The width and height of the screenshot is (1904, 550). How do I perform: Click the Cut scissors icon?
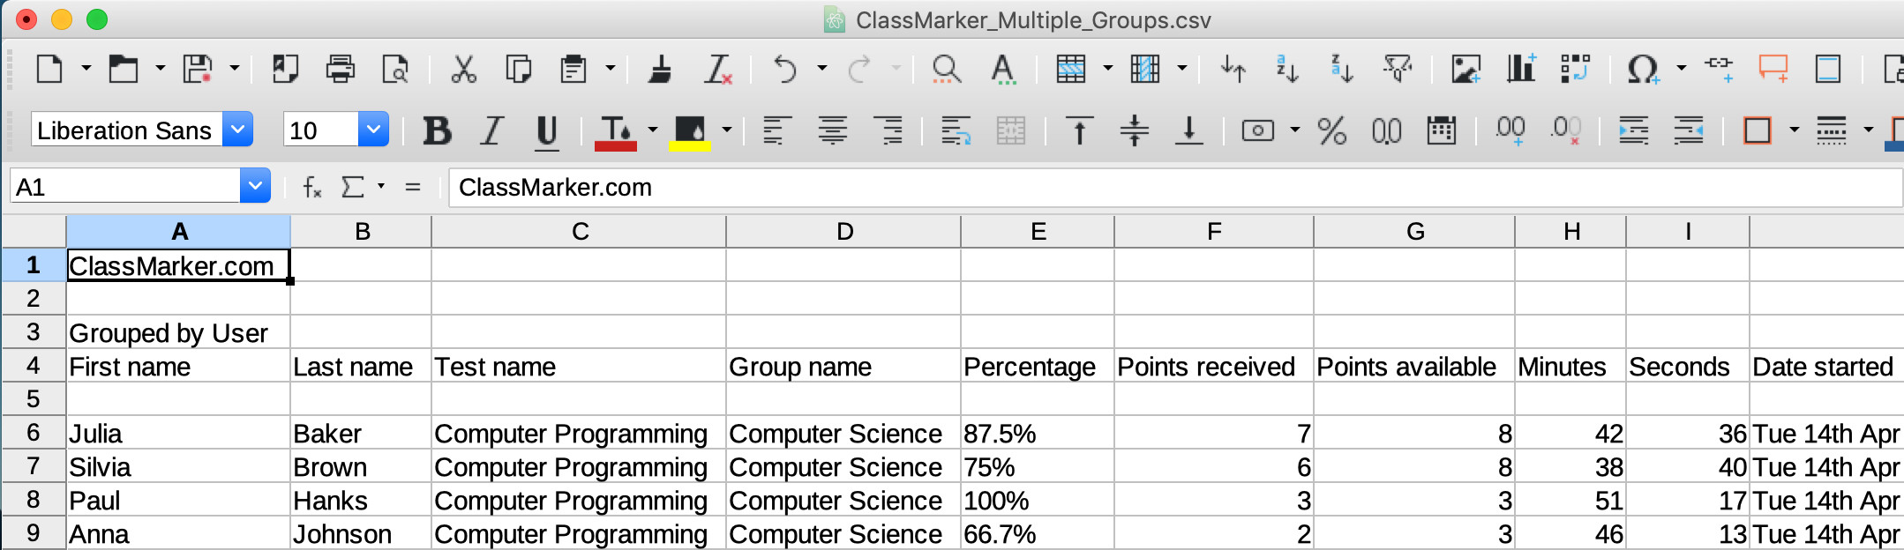click(463, 69)
